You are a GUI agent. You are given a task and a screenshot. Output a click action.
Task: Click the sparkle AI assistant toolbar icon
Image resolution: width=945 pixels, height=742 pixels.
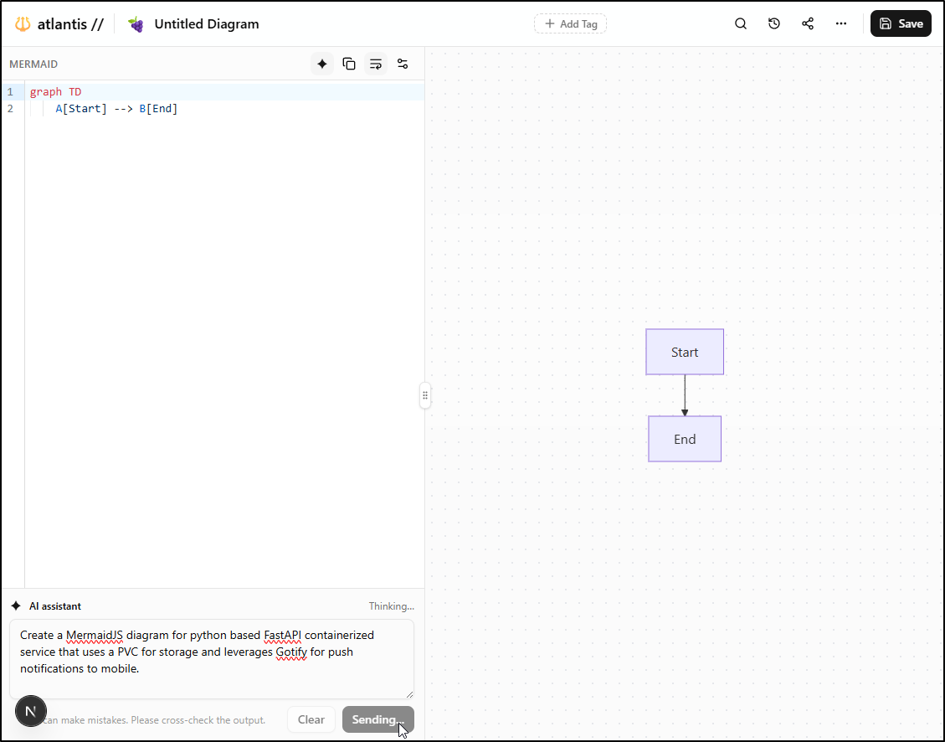click(322, 64)
